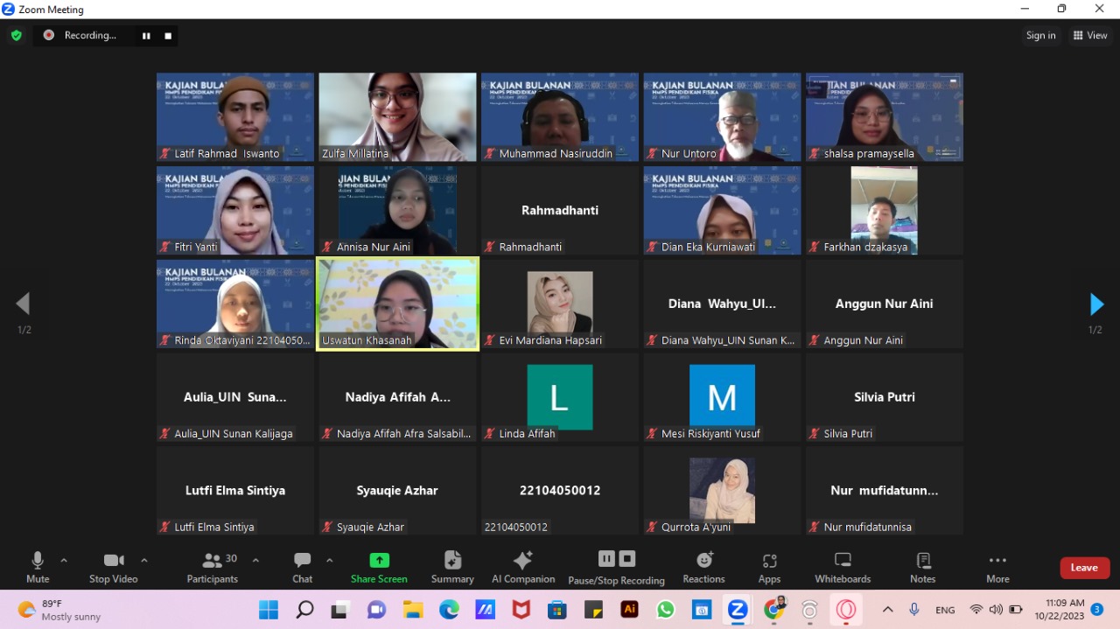Open the Notes tool

(x=922, y=561)
